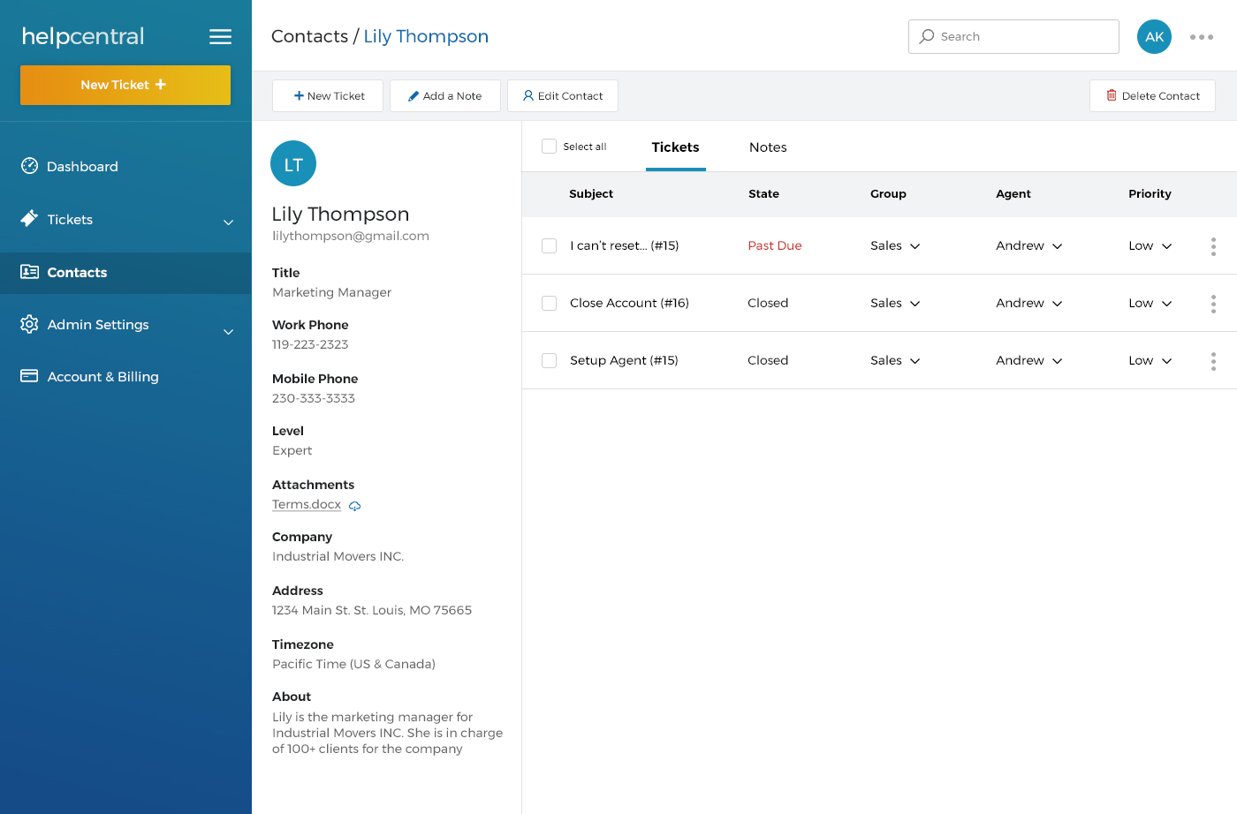1237x814 pixels.
Task: Download the Terms.docx attachment via cloud icon
Action: (x=355, y=506)
